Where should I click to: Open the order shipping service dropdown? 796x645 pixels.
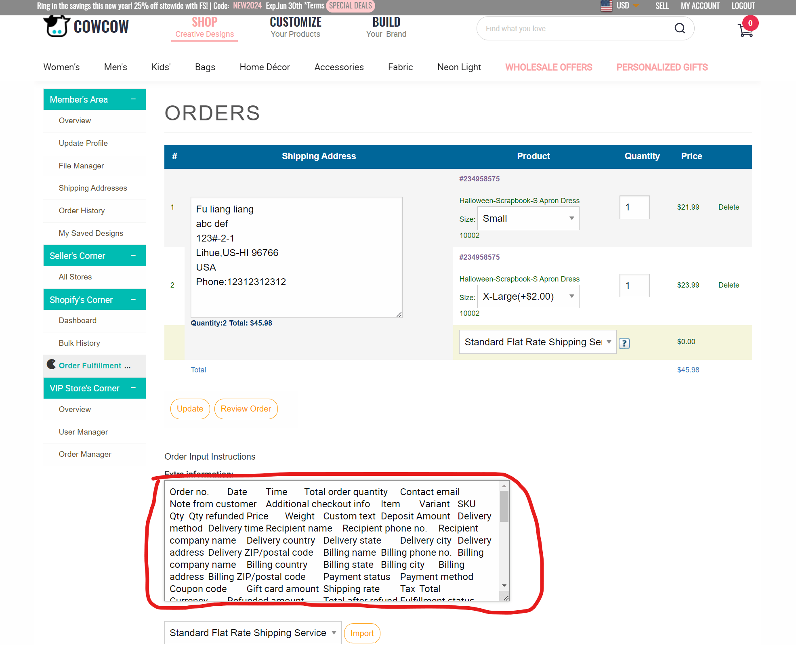[x=538, y=342]
